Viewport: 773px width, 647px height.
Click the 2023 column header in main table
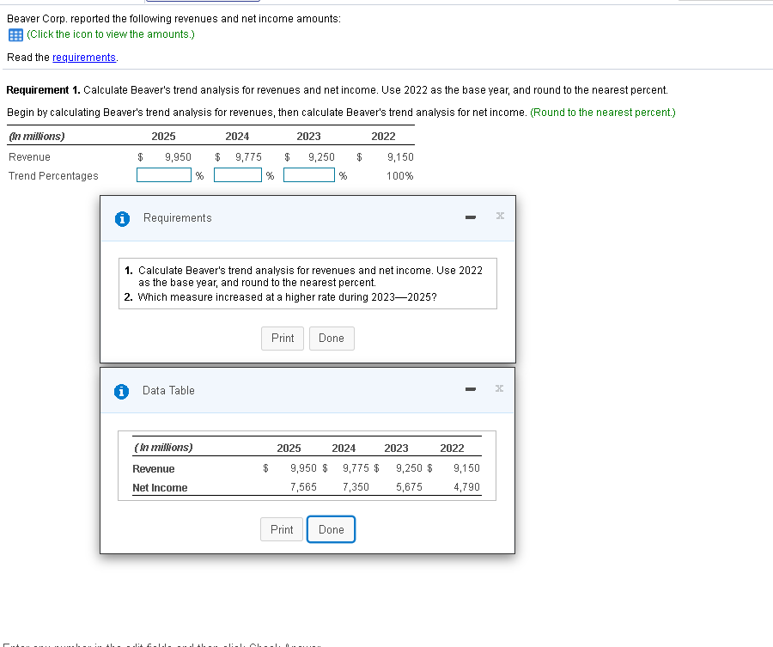[x=308, y=136]
